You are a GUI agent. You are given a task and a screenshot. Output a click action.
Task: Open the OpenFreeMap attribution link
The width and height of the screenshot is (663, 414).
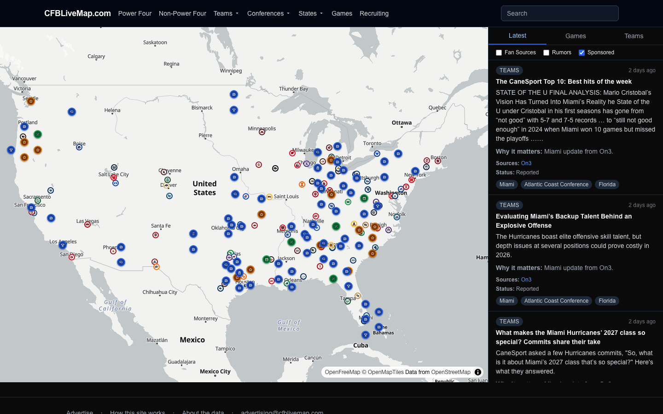coord(343,372)
